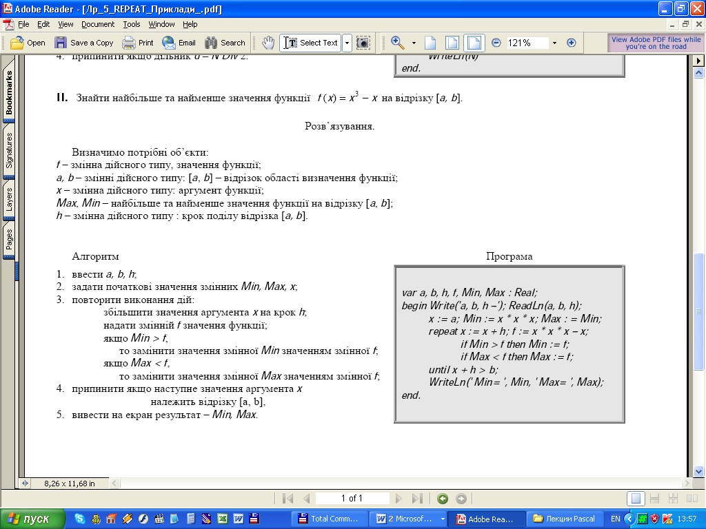Go to previous page arrow

click(307, 499)
